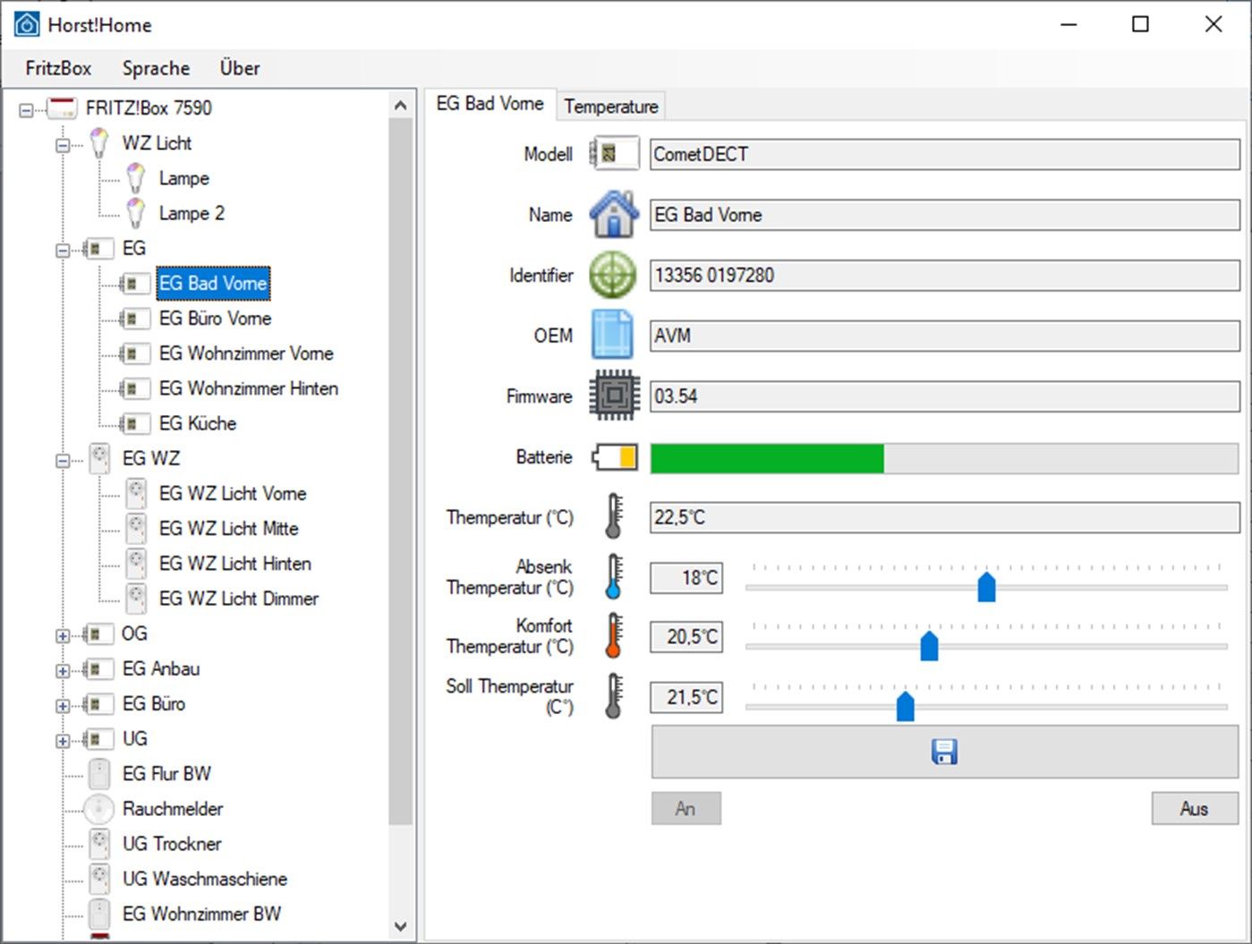This screenshot has height=944, width=1252.
Task: Expand the OG group
Action: [x=63, y=635]
